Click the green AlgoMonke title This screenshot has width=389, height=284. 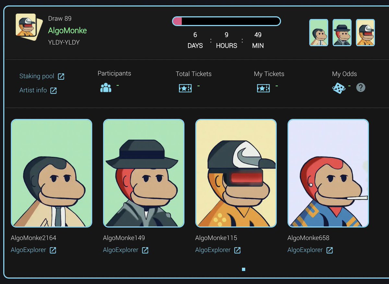click(67, 31)
